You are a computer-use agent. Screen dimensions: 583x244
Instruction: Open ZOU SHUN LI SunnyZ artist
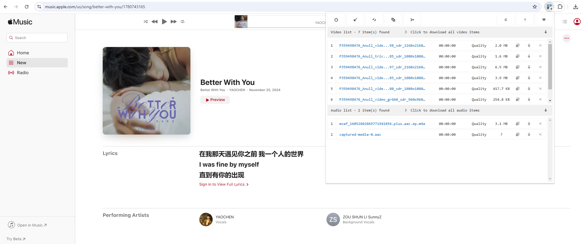tap(354, 219)
